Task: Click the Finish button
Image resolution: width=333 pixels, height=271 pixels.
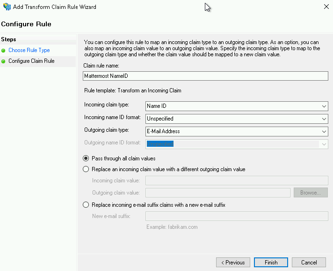Action: 271,263
